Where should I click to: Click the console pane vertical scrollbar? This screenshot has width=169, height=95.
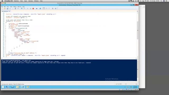pyautogui.click(x=138, y=70)
